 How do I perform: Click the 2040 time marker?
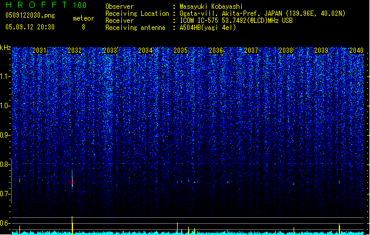[356, 50]
